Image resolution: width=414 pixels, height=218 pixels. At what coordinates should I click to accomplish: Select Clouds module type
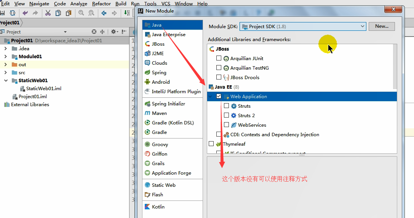tap(173, 63)
